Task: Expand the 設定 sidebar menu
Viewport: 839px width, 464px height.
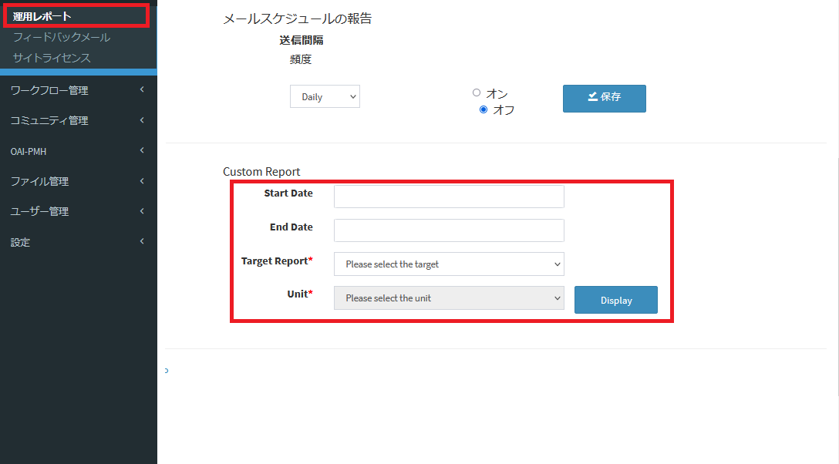Action: pos(20,242)
